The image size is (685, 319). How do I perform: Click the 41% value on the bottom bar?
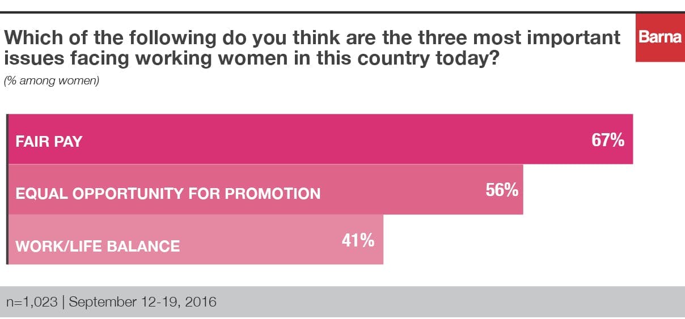358,241
